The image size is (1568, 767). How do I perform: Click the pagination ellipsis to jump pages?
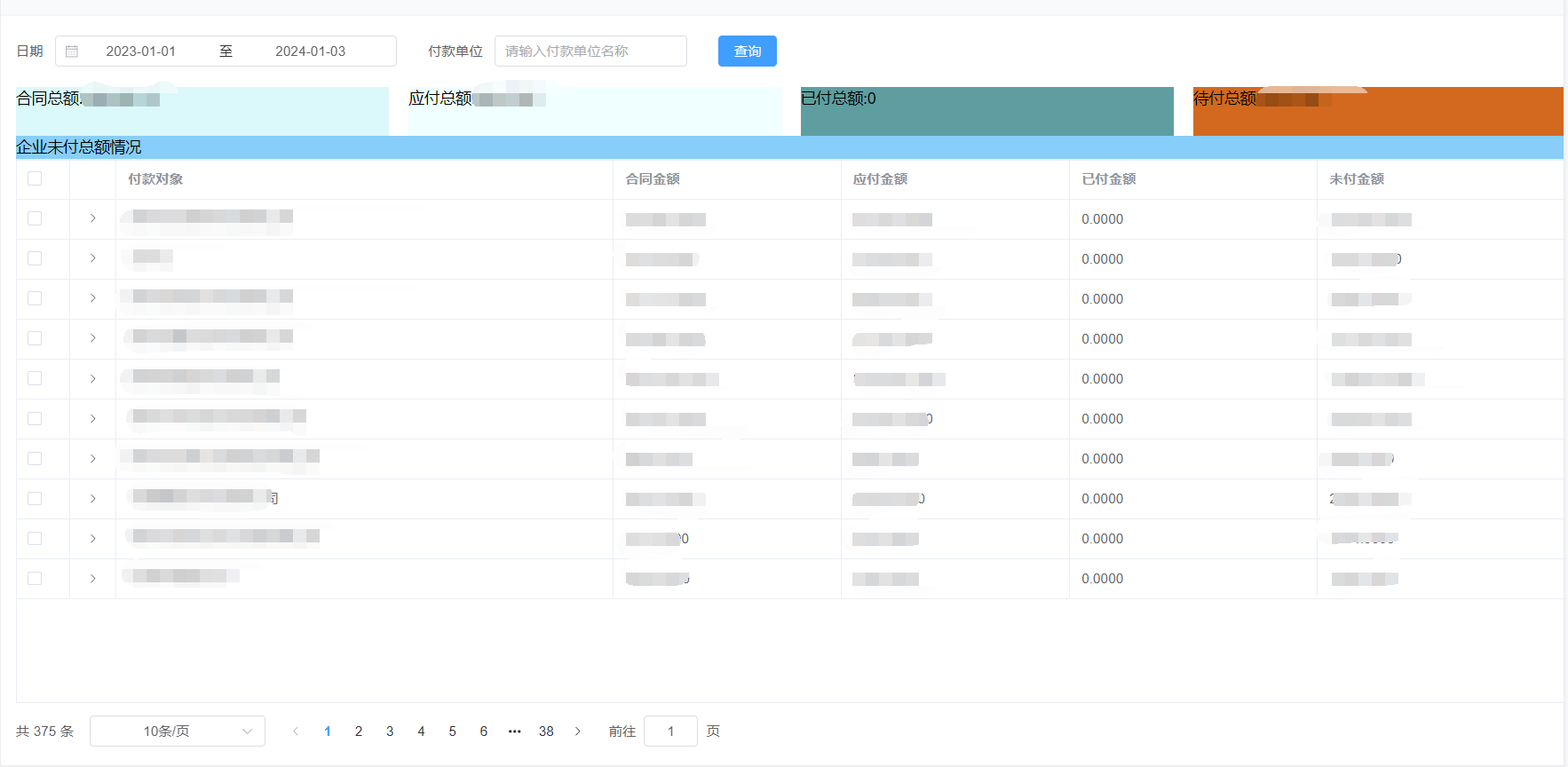coord(515,731)
